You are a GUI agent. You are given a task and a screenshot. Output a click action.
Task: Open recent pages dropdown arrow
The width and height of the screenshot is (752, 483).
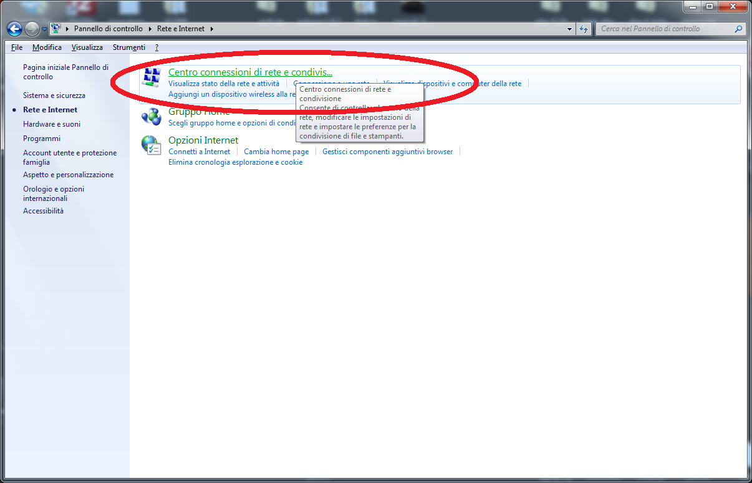click(x=45, y=29)
